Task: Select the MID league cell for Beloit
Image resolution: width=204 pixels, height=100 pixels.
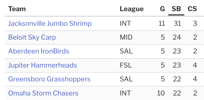Action: (126, 37)
